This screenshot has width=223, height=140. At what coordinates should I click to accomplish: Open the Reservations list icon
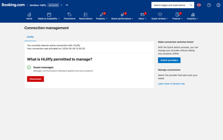pos(86,15)
